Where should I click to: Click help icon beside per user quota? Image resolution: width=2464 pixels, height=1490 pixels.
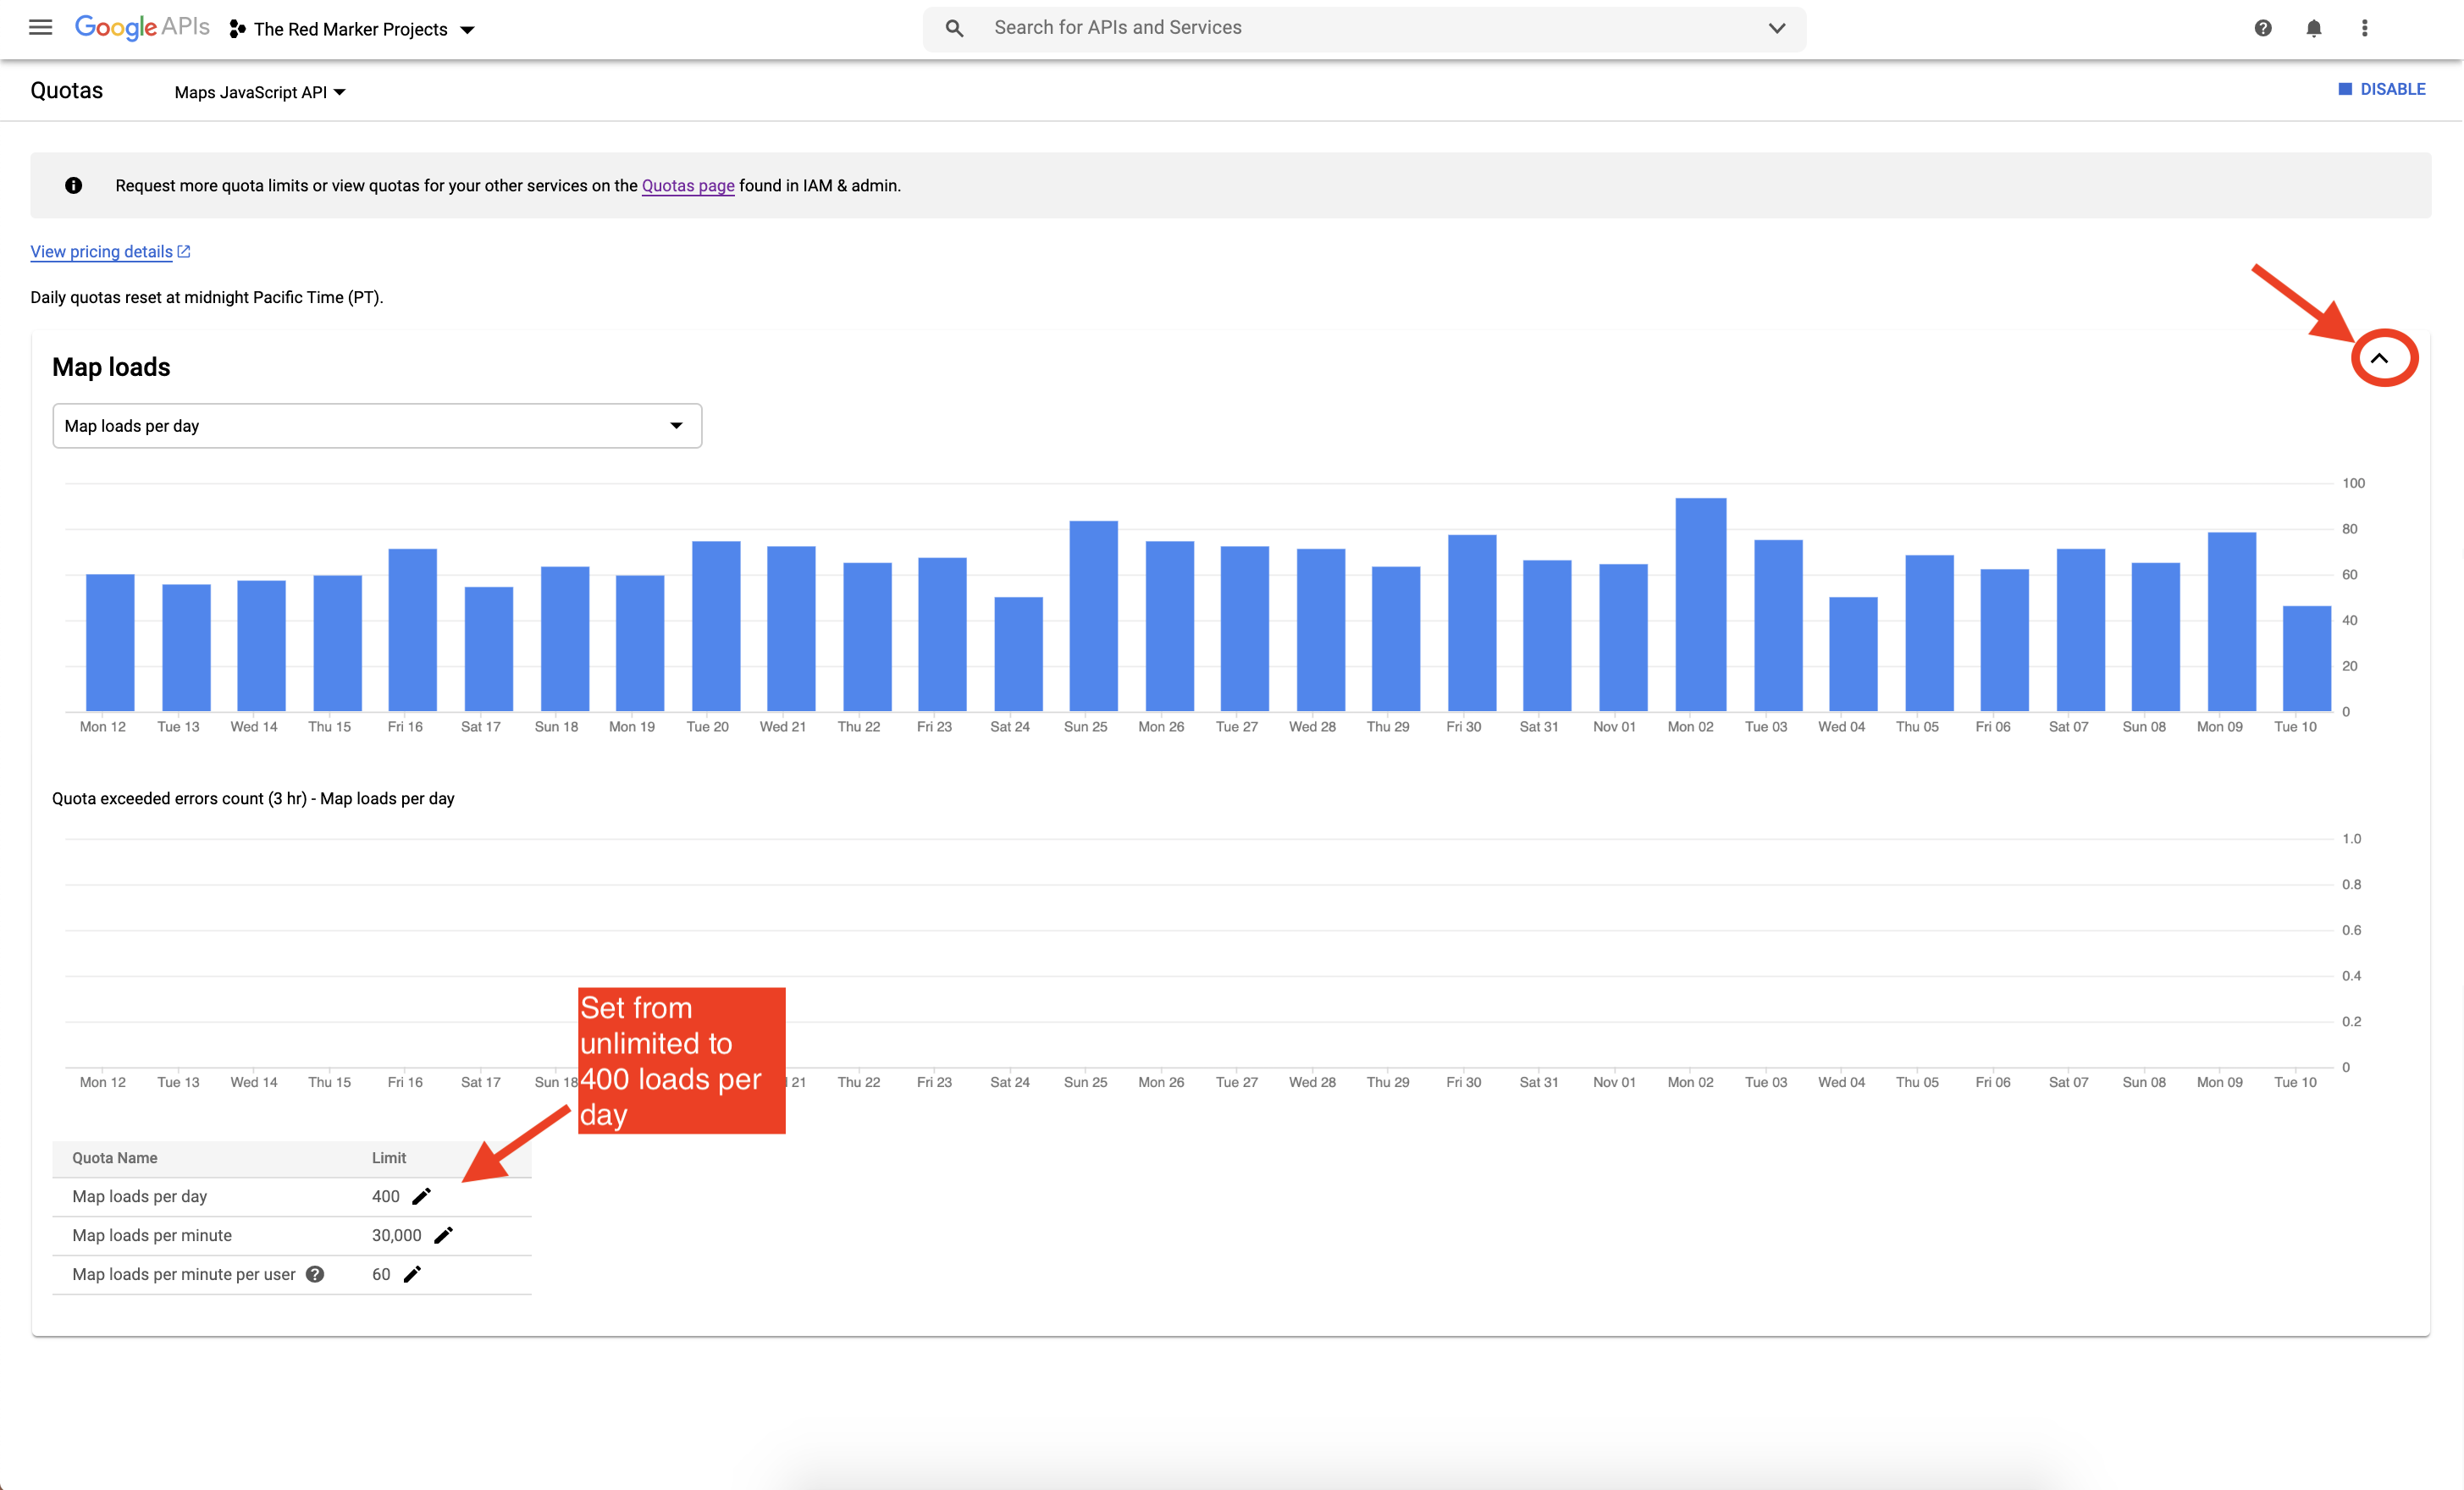(x=315, y=1274)
